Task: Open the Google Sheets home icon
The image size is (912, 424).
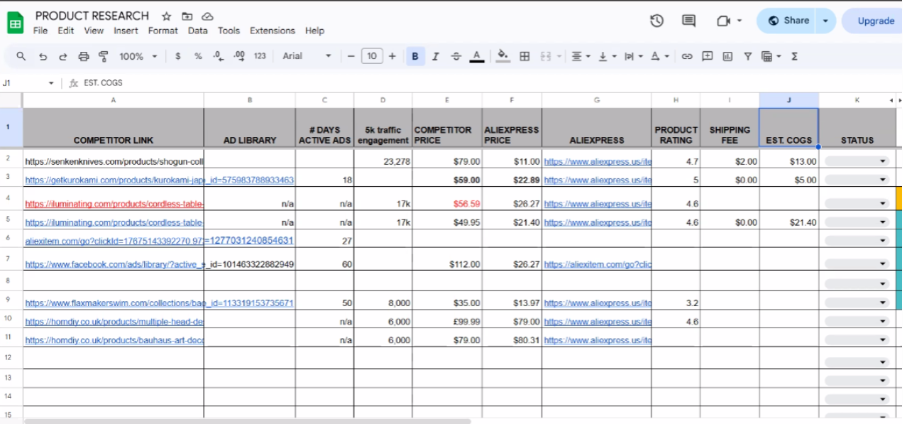Action: point(16,23)
